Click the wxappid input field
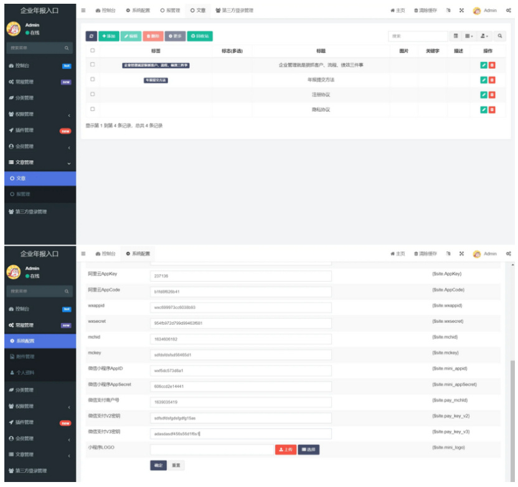 [x=241, y=307]
